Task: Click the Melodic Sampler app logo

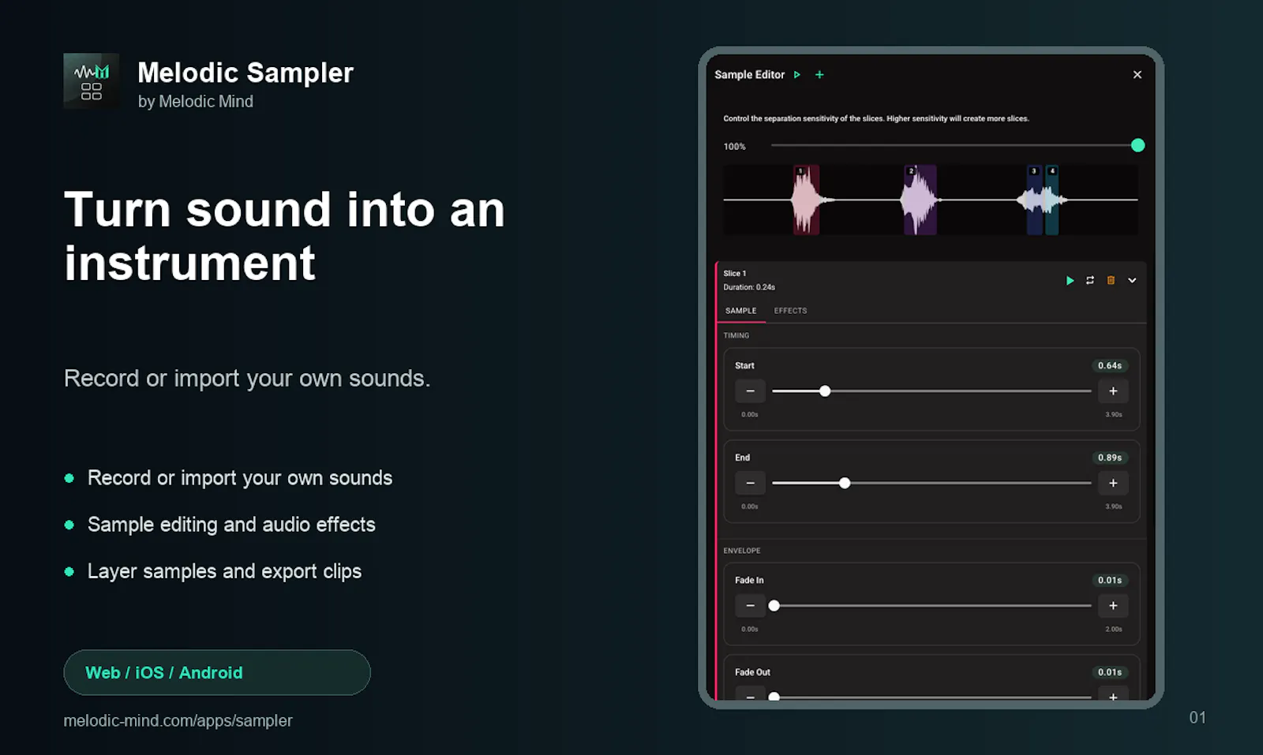Action: click(x=92, y=81)
